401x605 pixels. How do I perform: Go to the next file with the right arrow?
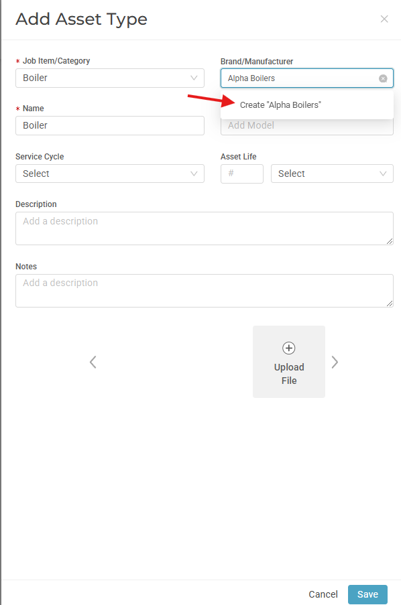335,362
